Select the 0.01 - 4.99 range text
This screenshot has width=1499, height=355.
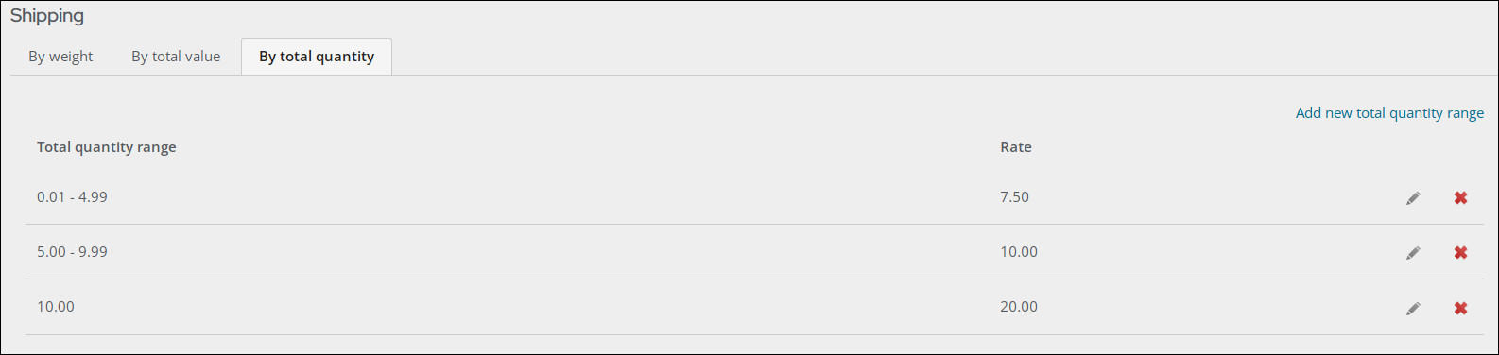click(72, 197)
